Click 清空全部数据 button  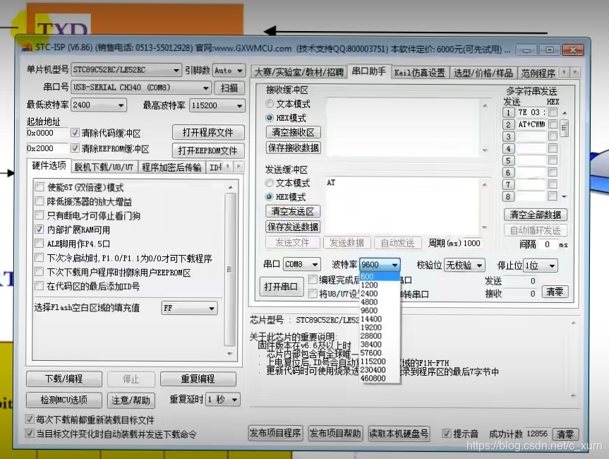pyautogui.click(x=535, y=215)
